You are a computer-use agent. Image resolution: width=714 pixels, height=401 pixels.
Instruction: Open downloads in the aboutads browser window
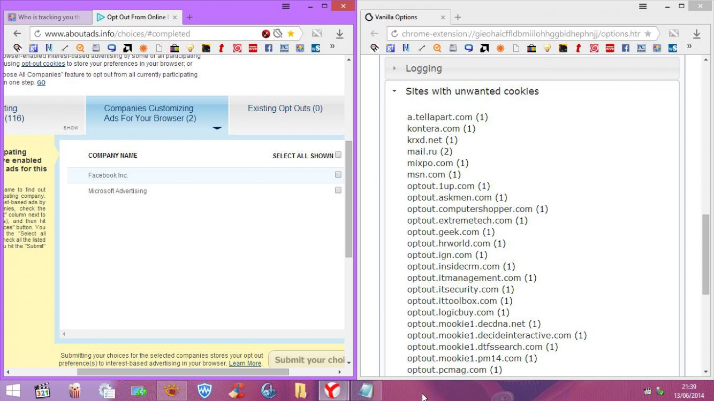(x=339, y=34)
